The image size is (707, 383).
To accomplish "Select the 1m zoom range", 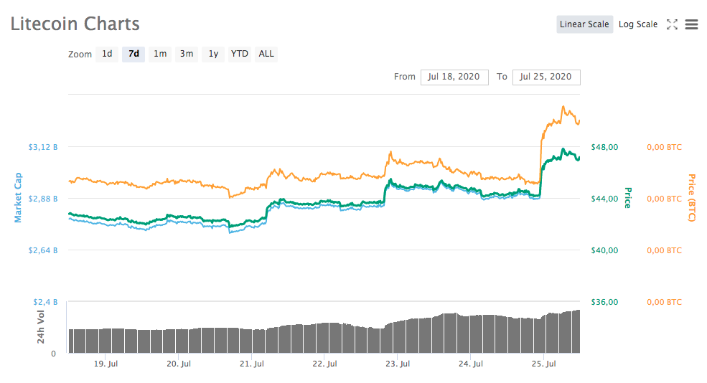I will (160, 54).
